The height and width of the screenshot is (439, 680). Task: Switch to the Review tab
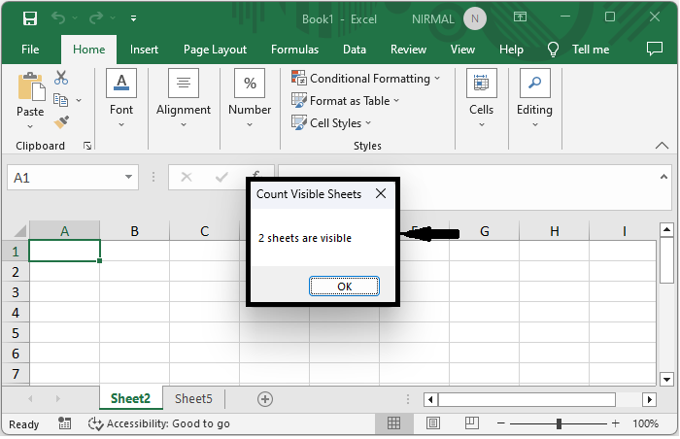[409, 50]
